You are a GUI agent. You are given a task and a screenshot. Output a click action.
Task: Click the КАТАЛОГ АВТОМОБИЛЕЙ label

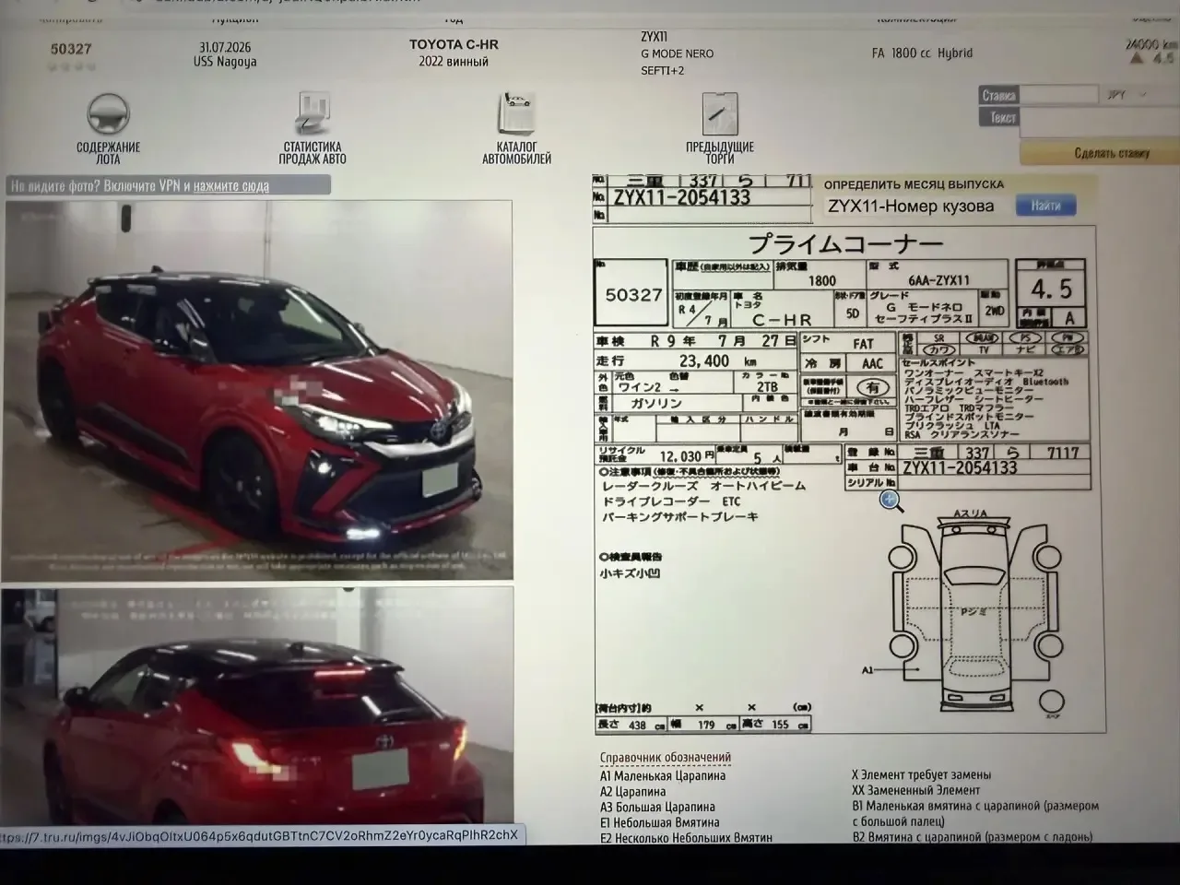tap(516, 153)
